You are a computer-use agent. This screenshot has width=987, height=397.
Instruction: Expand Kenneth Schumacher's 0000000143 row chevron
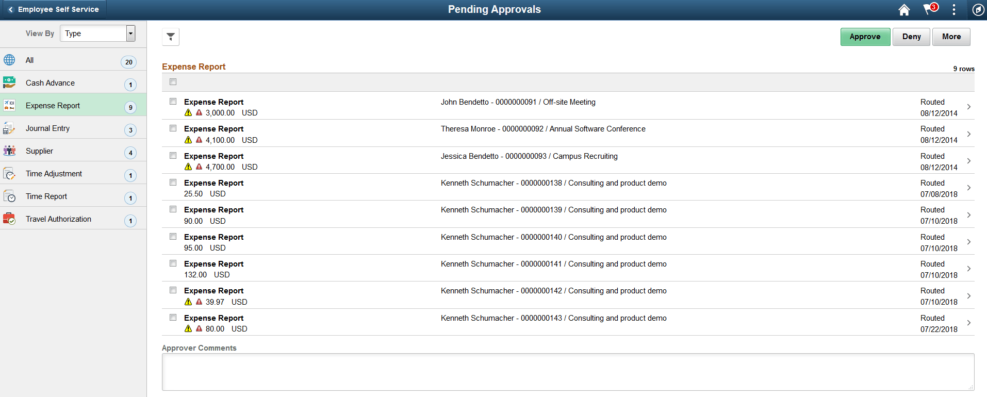(x=969, y=322)
